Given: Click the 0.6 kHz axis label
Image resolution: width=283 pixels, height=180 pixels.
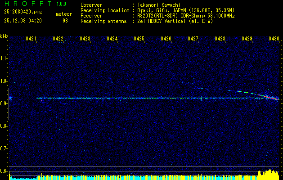Looking at the screenshot, I should 4,171.
